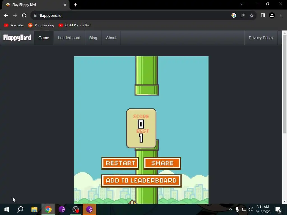
Task: Bookmark this page with the star icon
Action: click(252, 16)
